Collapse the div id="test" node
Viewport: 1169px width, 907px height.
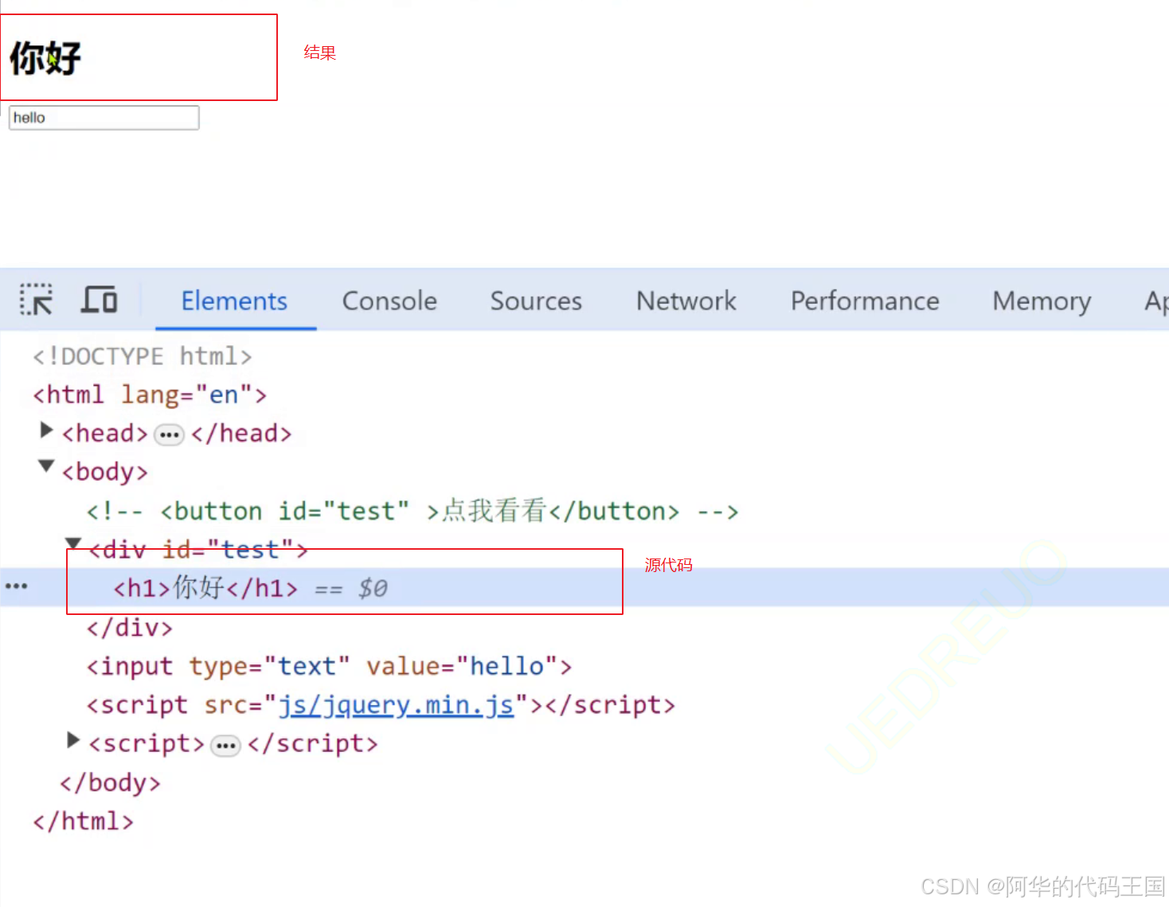coord(73,543)
